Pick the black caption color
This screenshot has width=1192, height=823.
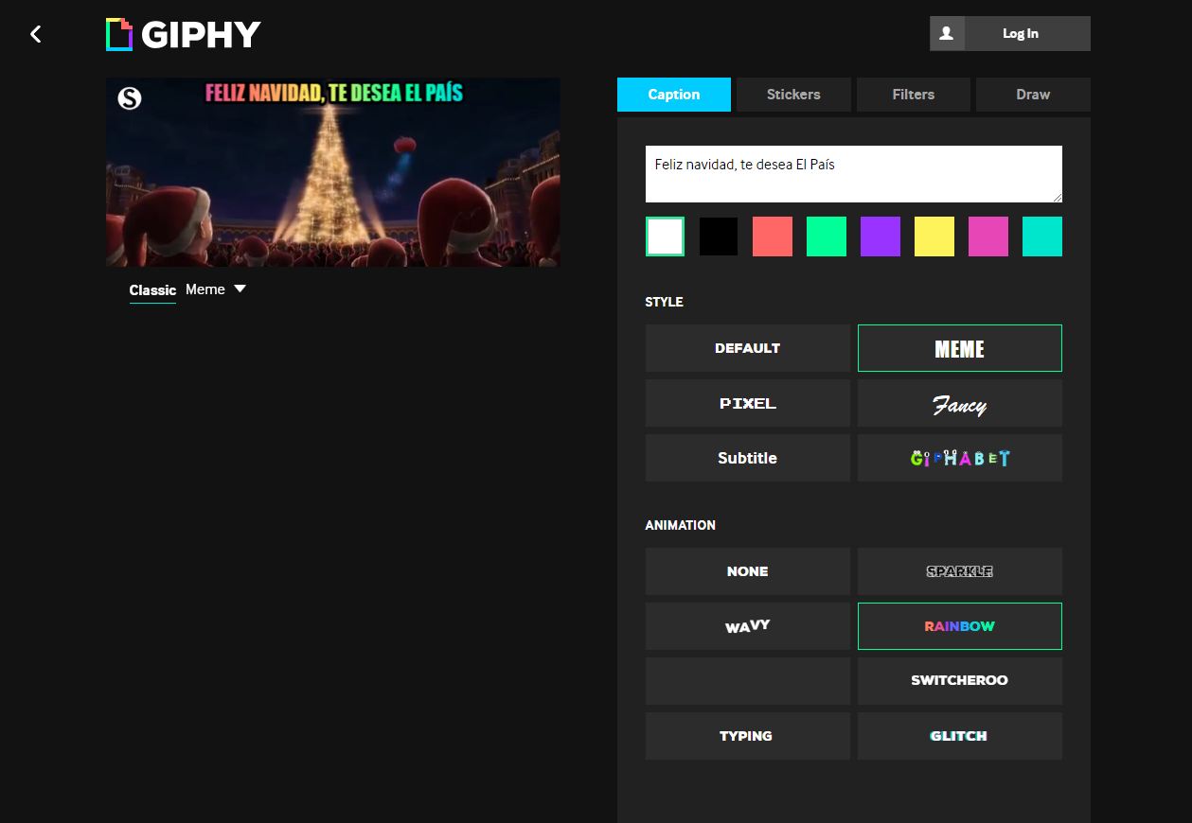point(719,236)
